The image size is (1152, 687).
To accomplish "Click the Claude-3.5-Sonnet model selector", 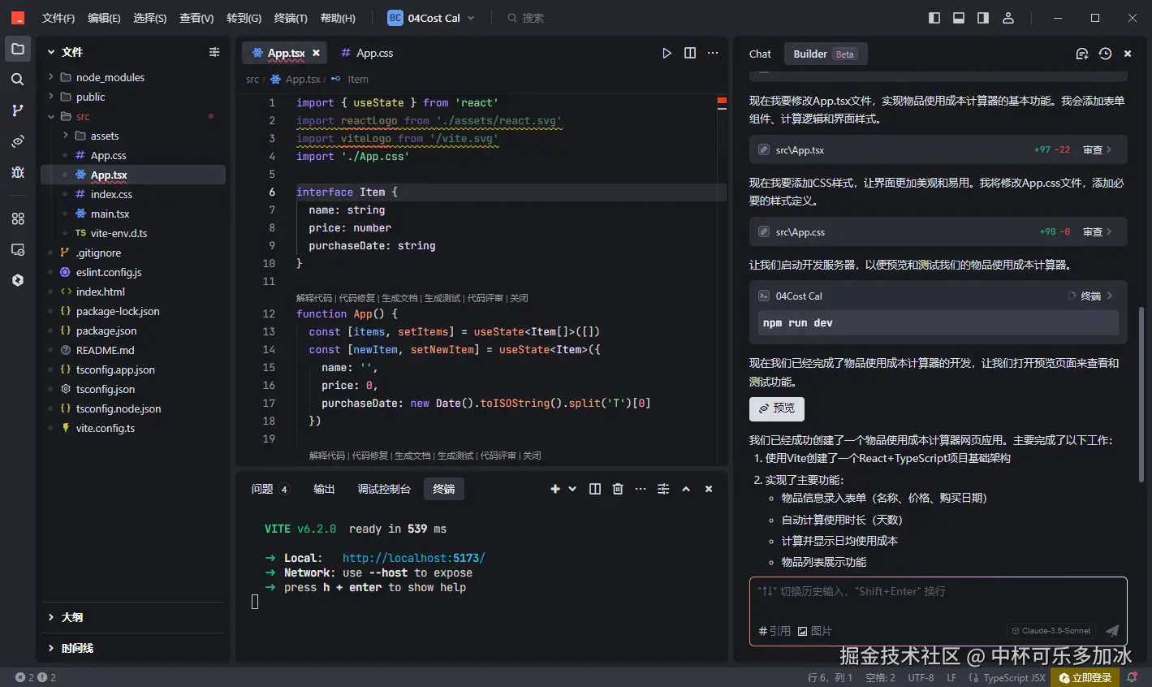I will [1051, 631].
